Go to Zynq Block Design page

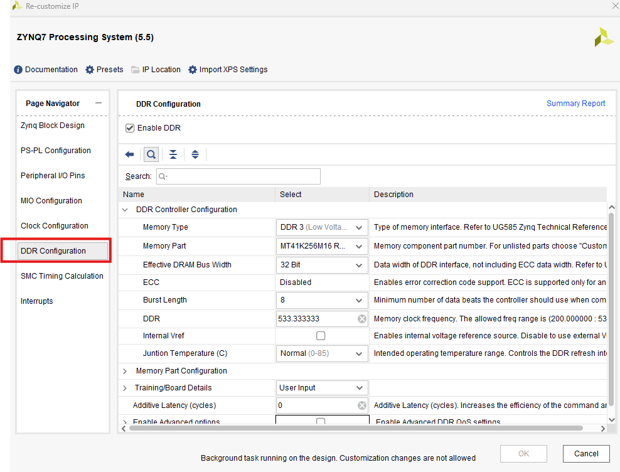(x=53, y=126)
